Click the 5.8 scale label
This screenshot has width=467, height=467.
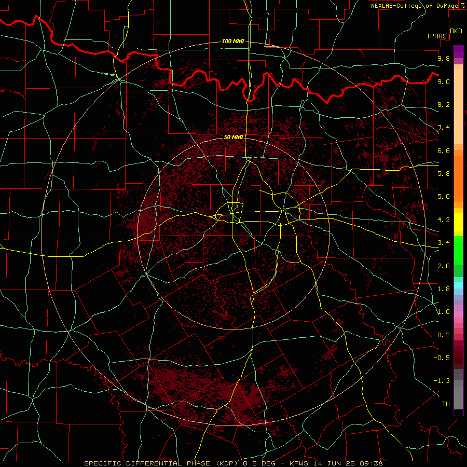point(444,173)
